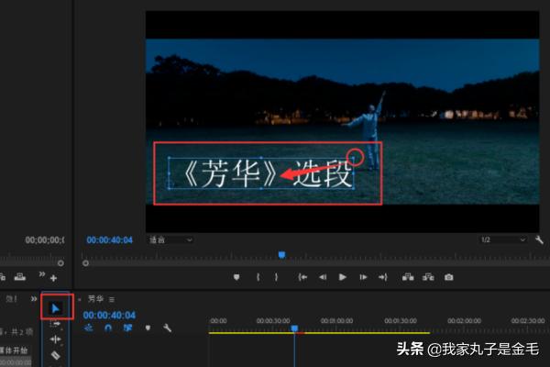
Task: Open Program Monitor settings wrench
Action: click(539, 239)
